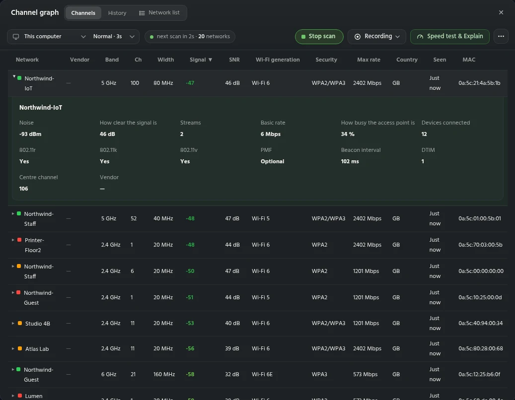Viewport: 515px width, 400px height.
Task: Open the This computer source dropdown
Action: click(50, 36)
